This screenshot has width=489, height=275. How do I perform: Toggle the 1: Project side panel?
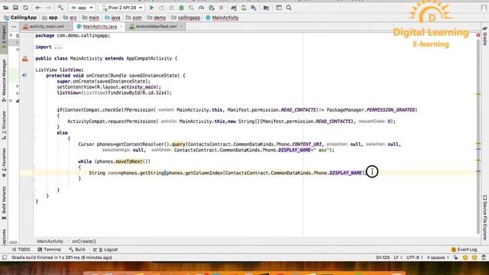point(4,37)
